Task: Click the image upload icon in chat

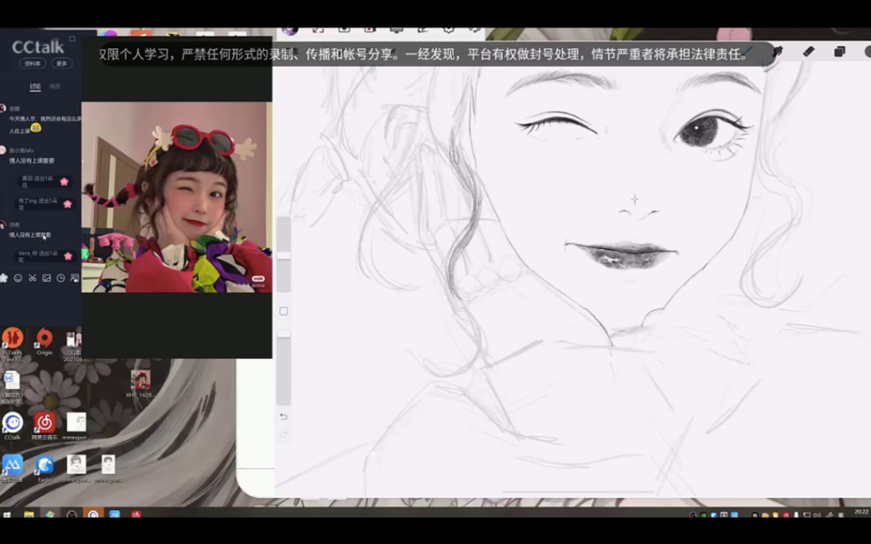Action: (x=47, y=278)
